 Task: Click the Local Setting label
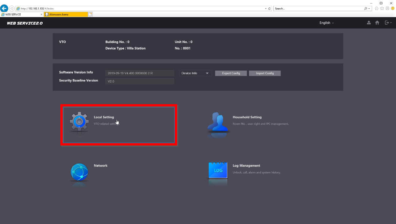tap(104, 117)
